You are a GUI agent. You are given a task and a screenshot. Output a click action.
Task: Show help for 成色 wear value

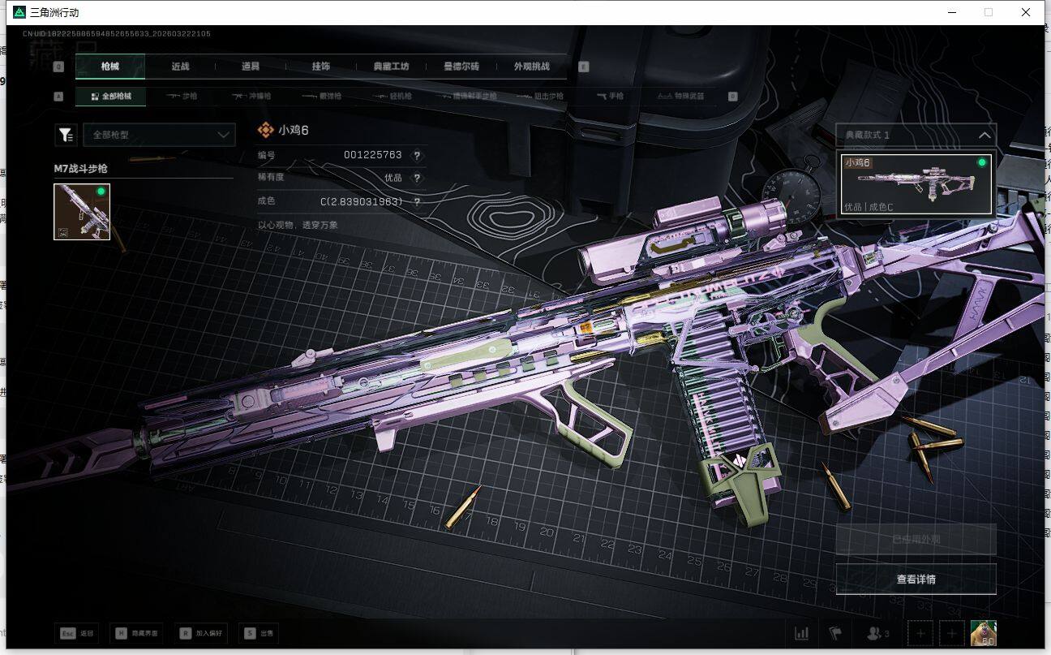pyautogui.click(x=417, y=201)
